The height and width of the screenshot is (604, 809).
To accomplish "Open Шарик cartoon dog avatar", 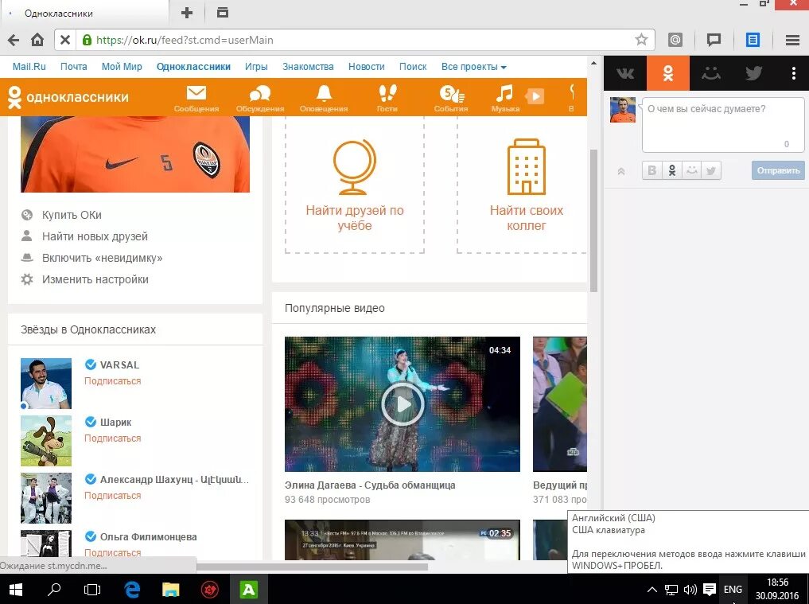I will [x=46, y=441].
